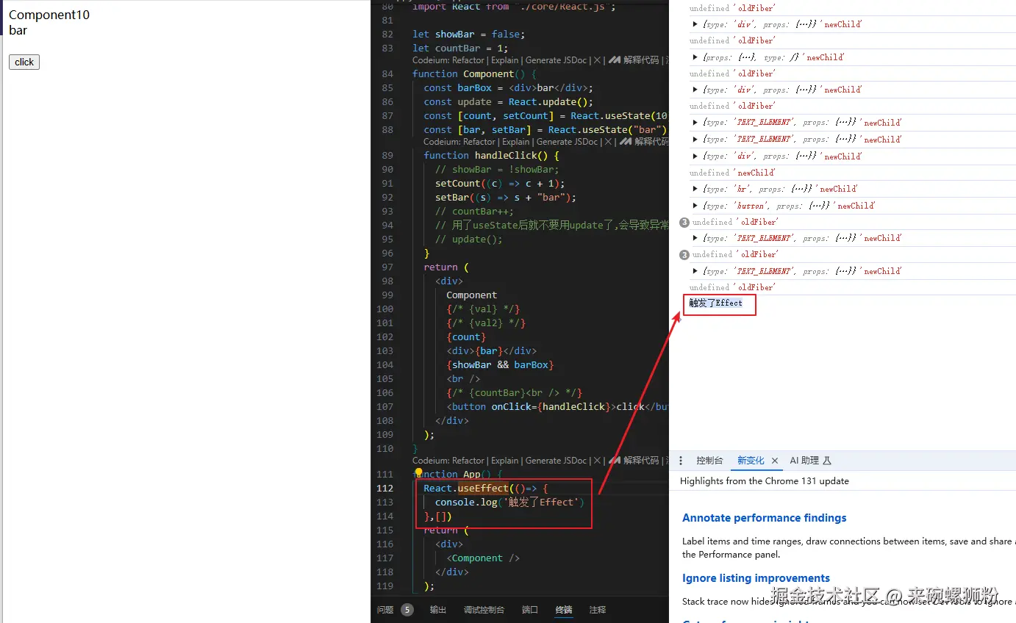Viewport: 1016px width, 623px height.
Task: Click Codeium Refactor above function Component
Action: tap(448, 60)
